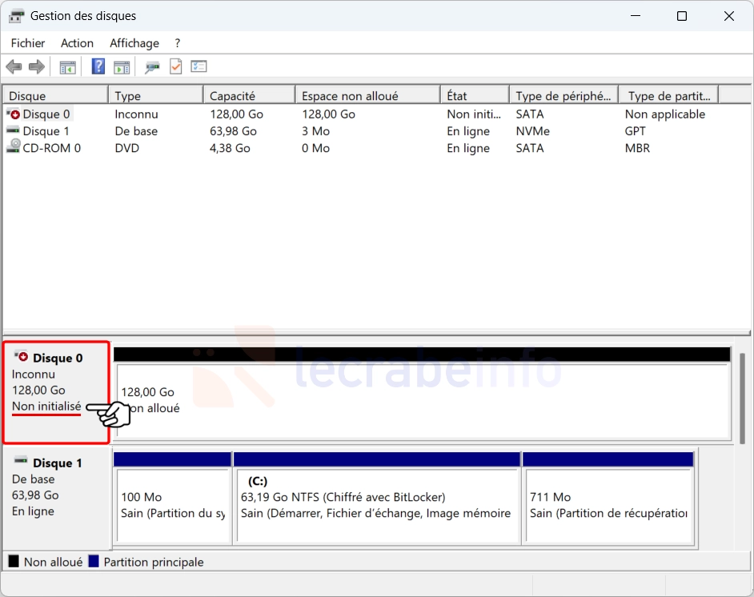The height and width of the screenshot is (597, 754).
Task: Select CD-ROM 0 row in list
Action: coord(51,148)
